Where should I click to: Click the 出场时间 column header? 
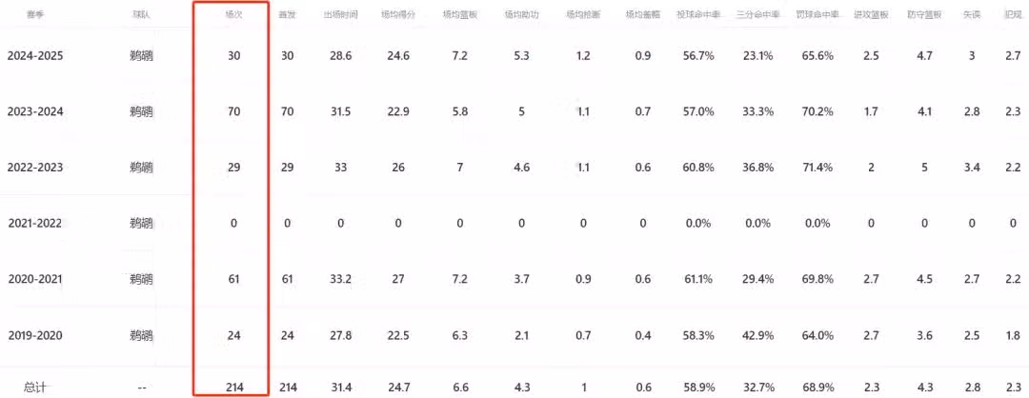[340, 16]
